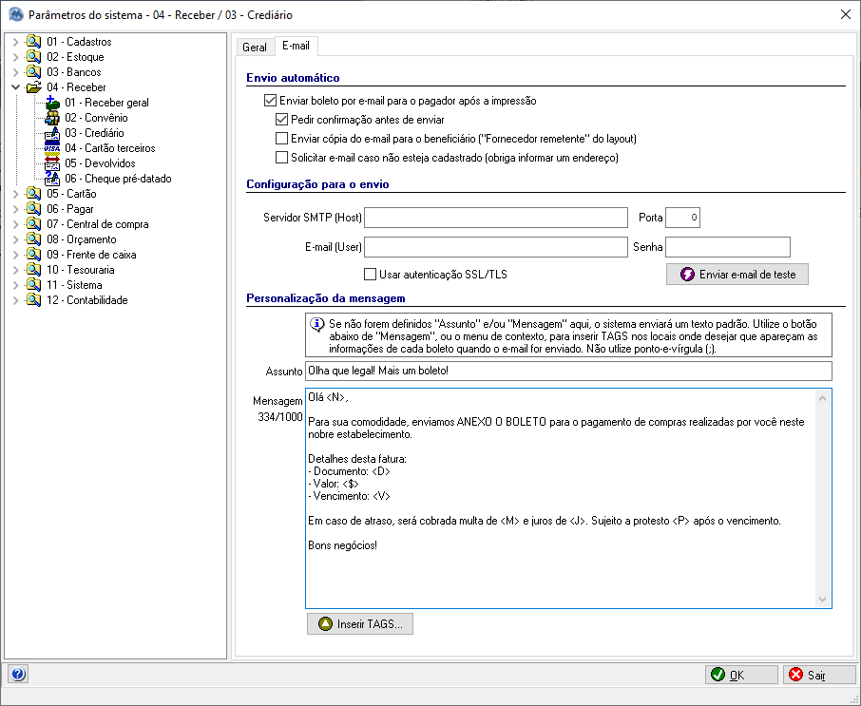
Task: Click the 01 - Cadastros folder icon
Action: tap(33, 42)
